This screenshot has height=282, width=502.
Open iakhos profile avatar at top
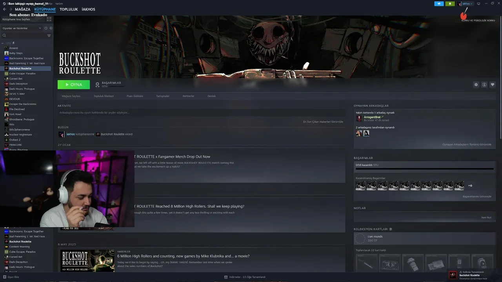coord(459,4)
